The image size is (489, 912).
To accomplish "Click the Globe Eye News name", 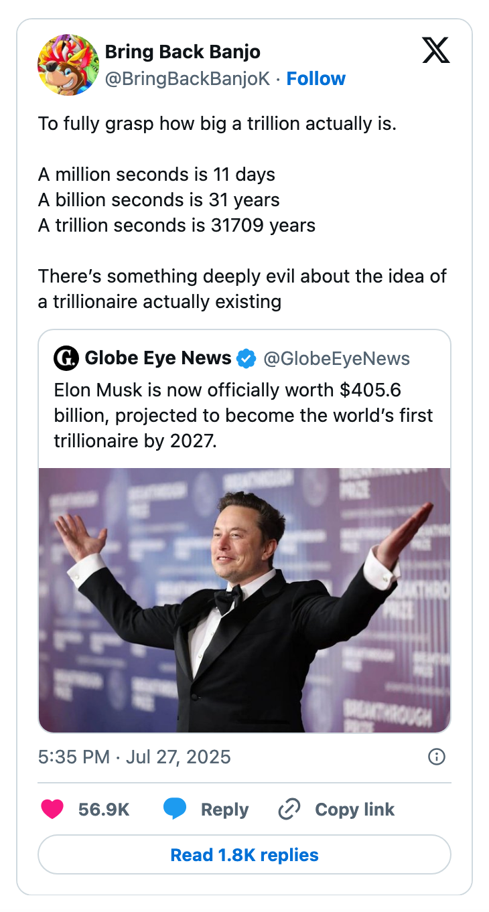I will (158, 358).
